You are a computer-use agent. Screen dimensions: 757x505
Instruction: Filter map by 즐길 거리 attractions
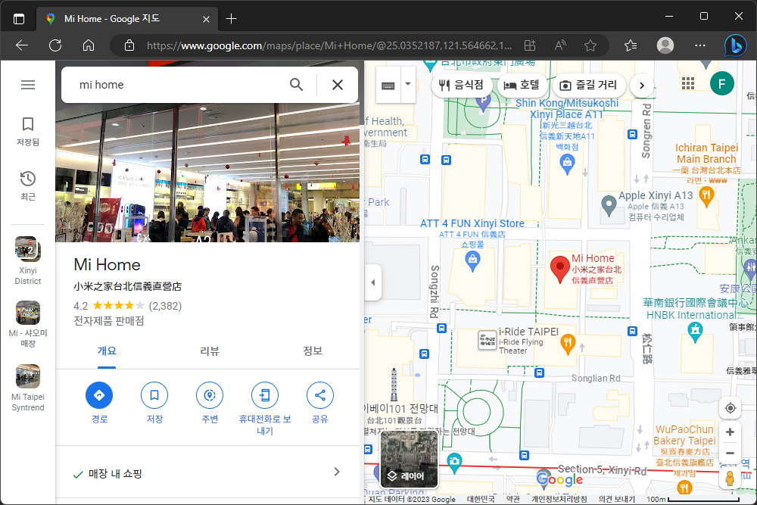coord(588,85)
